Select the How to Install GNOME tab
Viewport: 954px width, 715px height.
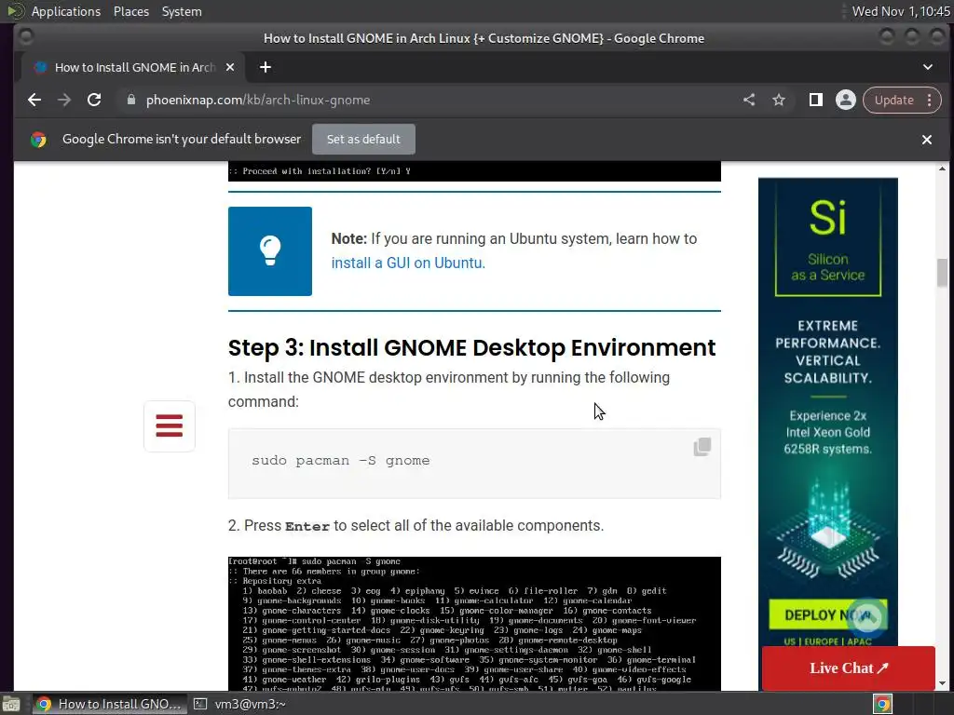click(132, 67)
